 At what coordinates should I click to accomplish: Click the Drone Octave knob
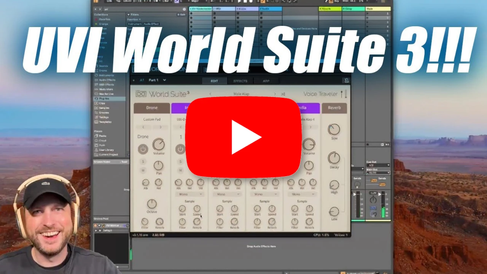(152, 204)
